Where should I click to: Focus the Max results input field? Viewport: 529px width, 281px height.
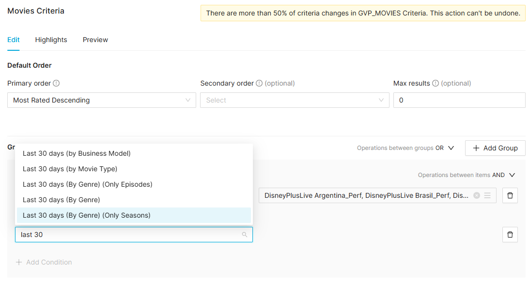[x=459, y=100]
